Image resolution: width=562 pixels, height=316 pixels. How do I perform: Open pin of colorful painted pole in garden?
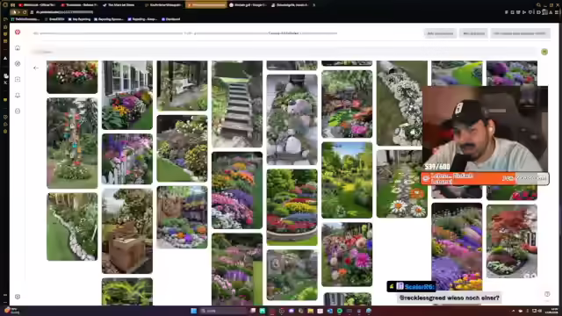tap(72, 143)
